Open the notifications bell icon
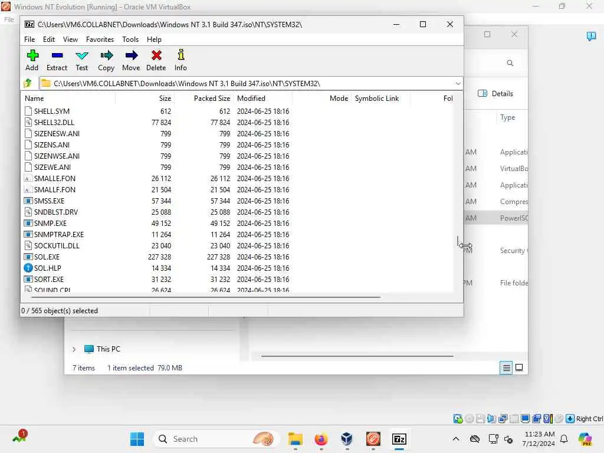The height and width of the screenshot is (453, 604). point(564,439)
